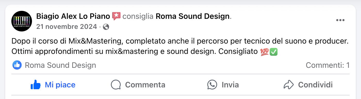Open the 21 novembre 2024 timestamp
361x99 pixels.
pyautogui.click(x=67, y=27)
